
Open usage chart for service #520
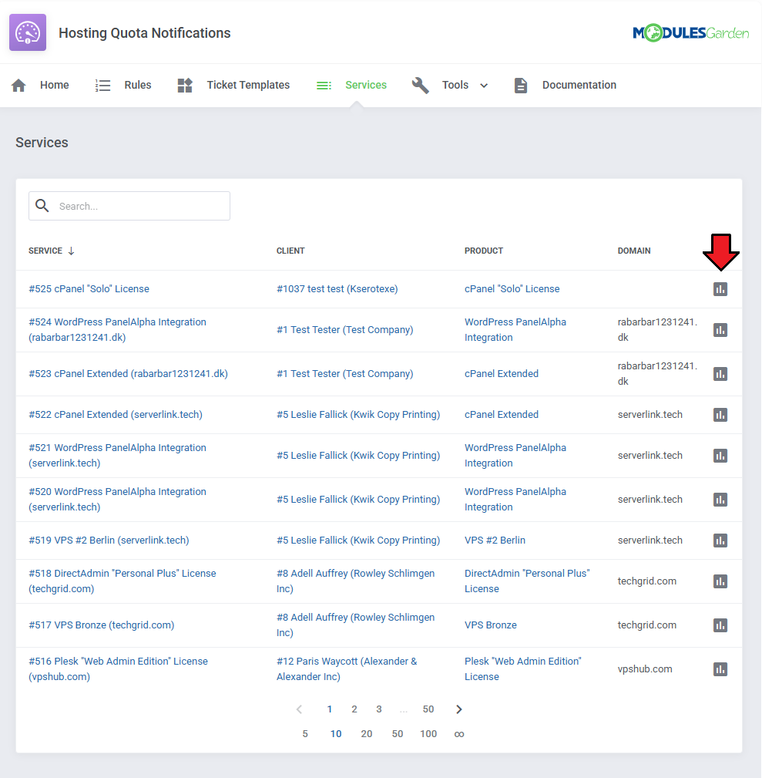pos(720,499)
